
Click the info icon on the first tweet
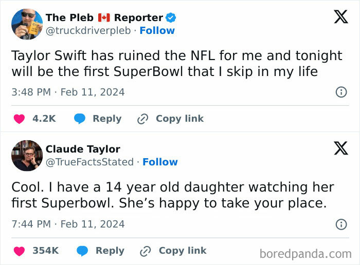point(340,92)
